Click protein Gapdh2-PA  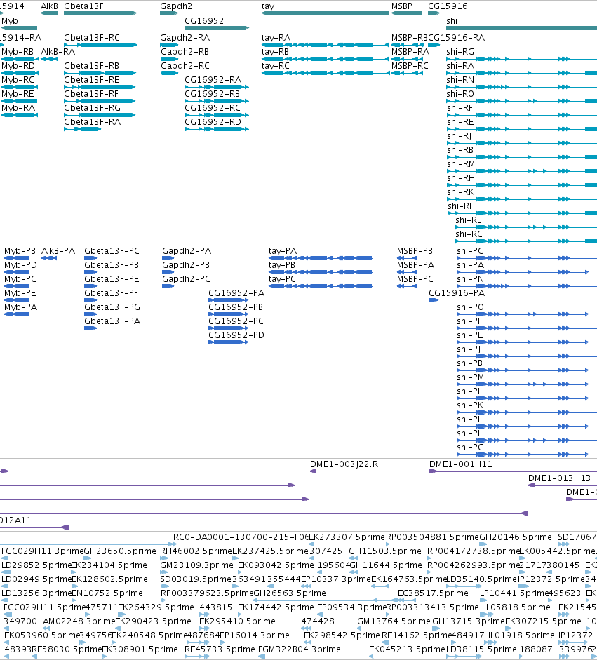pyautogui.click(x=168, y=258)
